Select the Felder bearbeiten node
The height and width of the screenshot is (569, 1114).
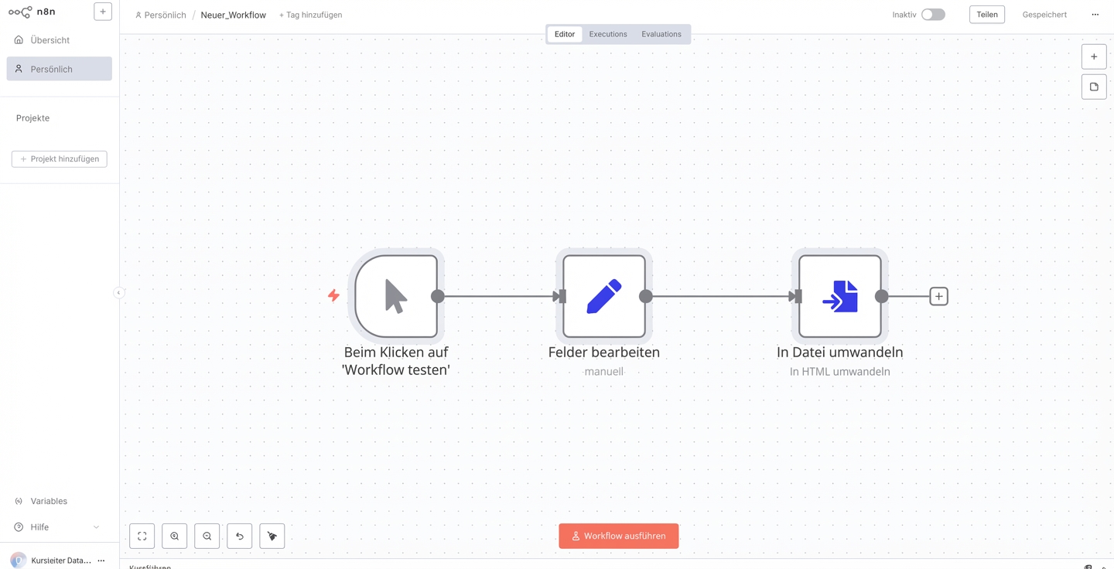pyautogui.click(x=604, y=296)
